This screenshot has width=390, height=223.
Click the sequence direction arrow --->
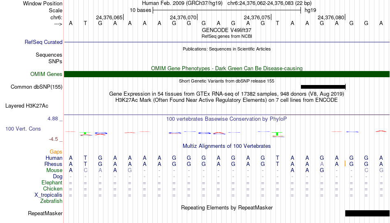[58, 24]
